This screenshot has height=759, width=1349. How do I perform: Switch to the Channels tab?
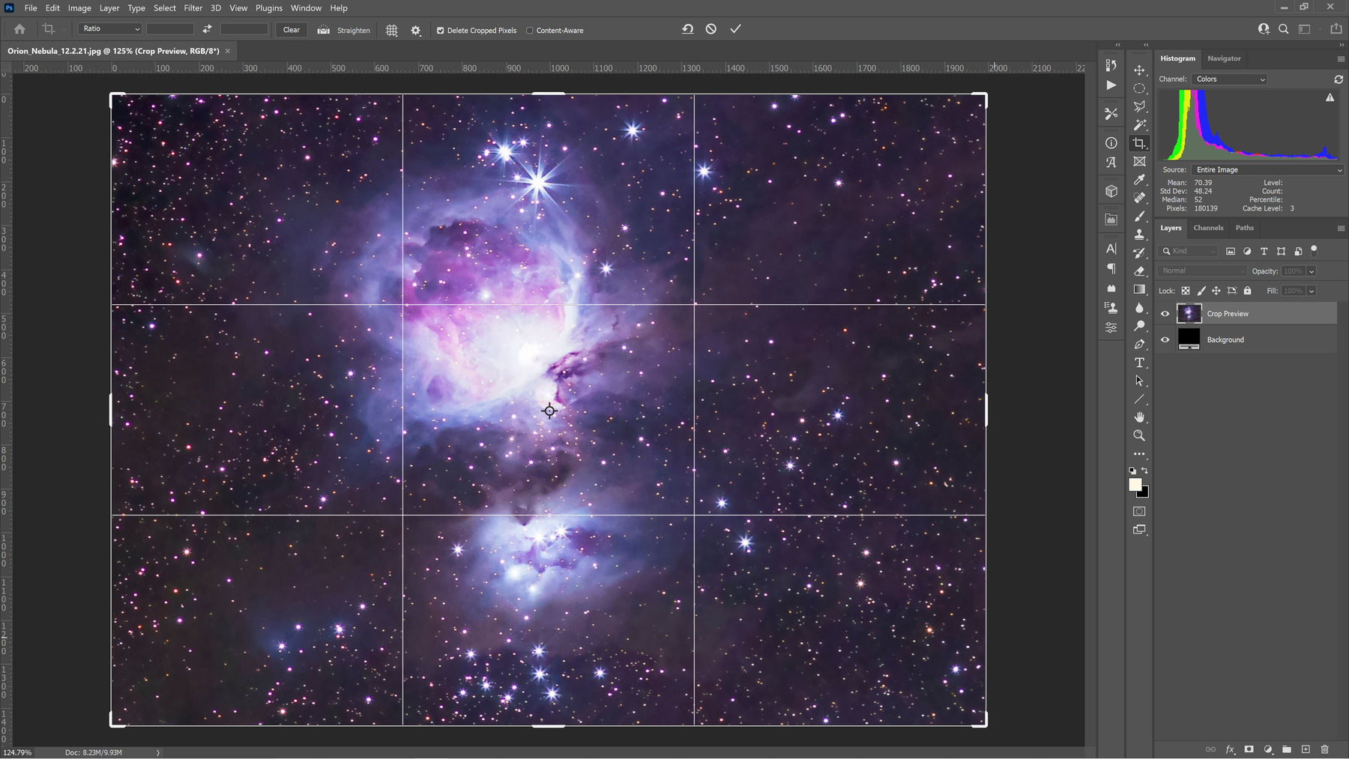coord(1208,228)
